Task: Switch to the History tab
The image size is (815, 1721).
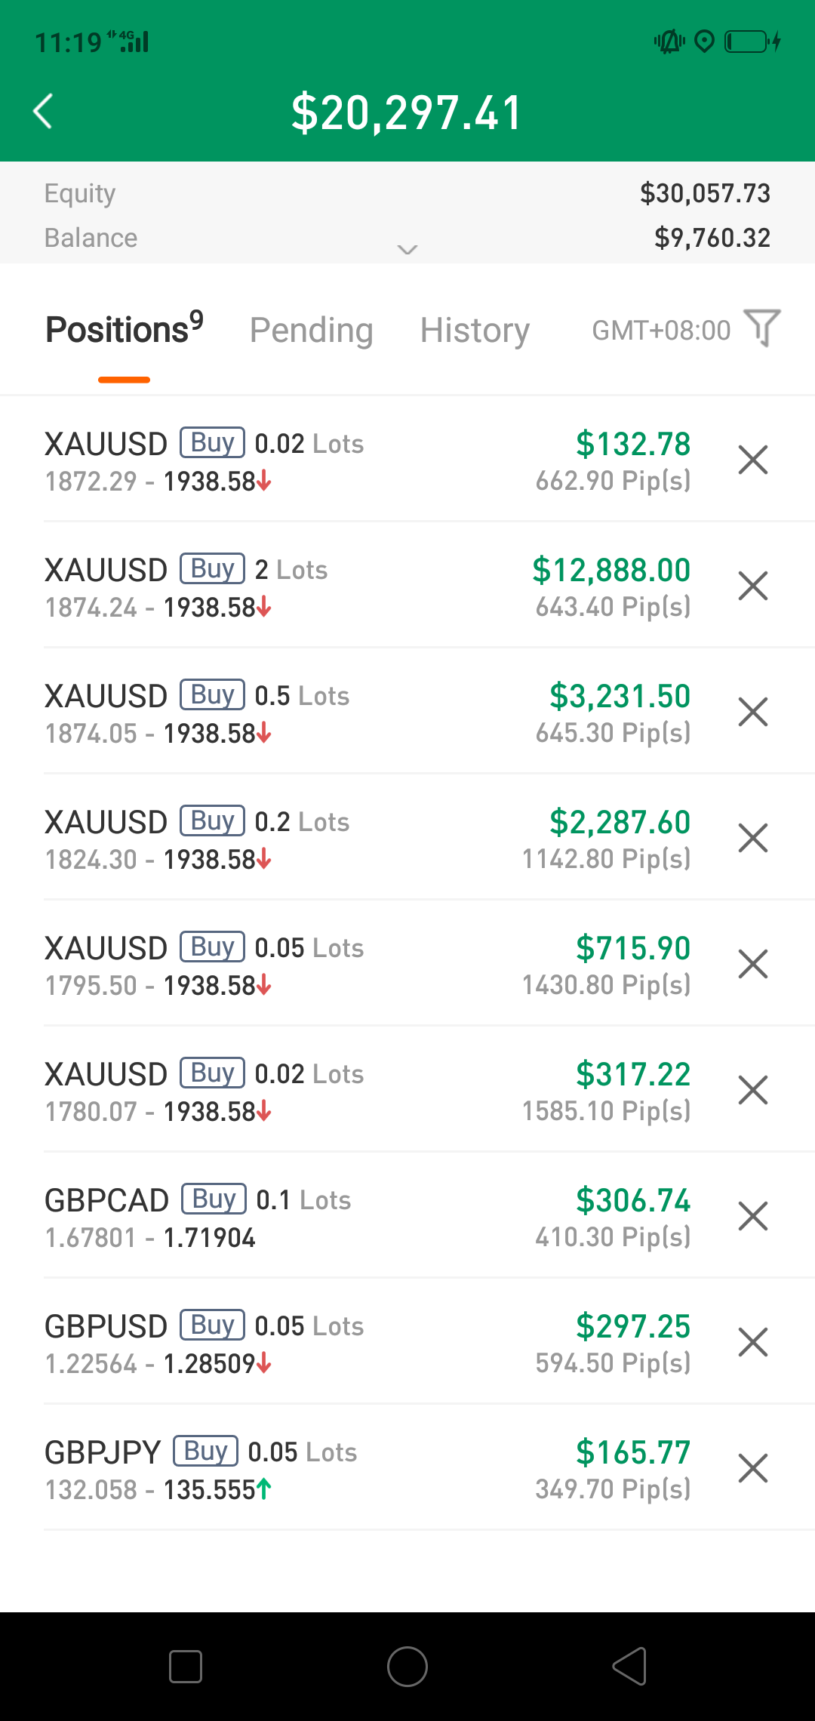Action: [x=475, y=330]
